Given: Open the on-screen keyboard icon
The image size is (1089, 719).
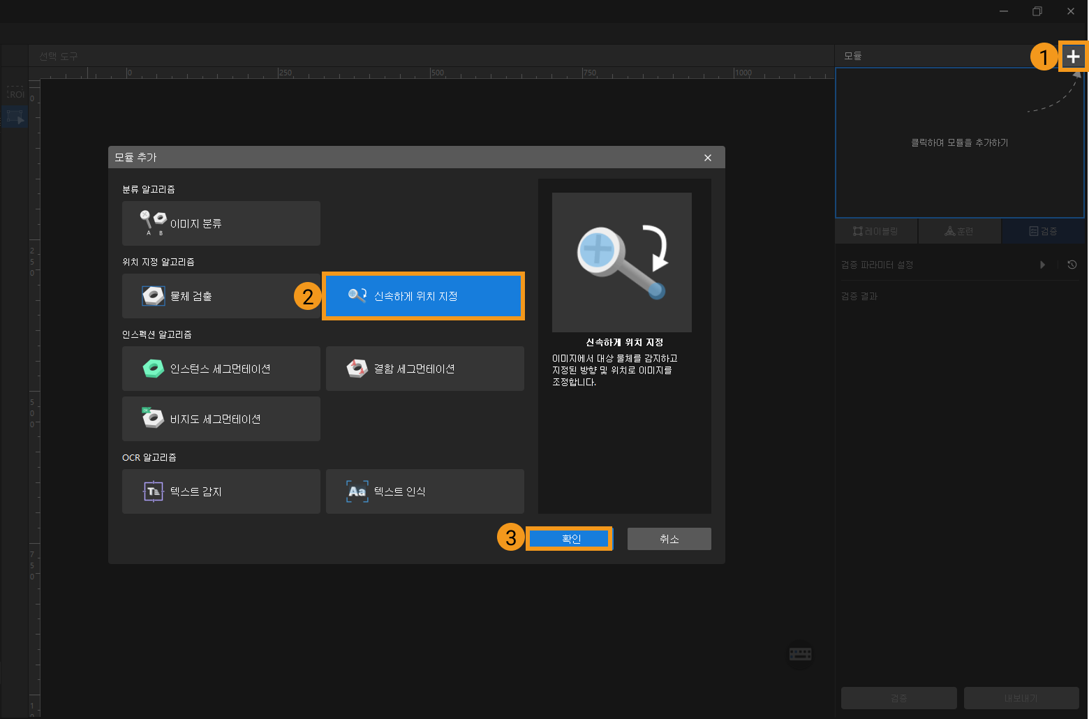Looking at the screenshot, I should (x=800, y=654).
